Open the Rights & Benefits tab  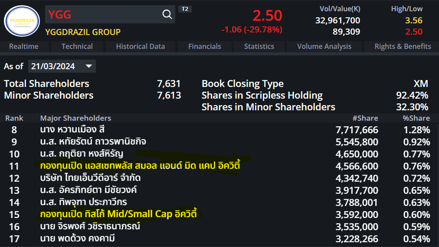403,46
